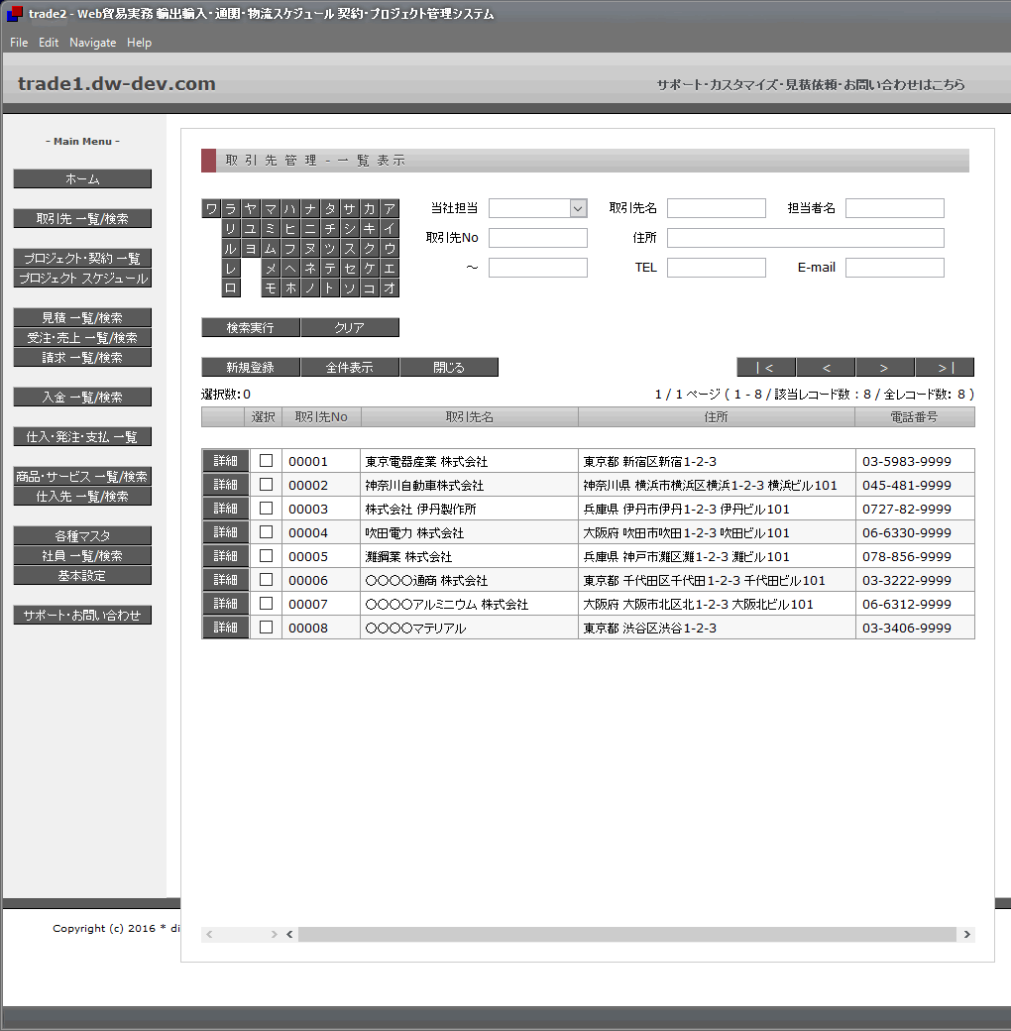Open 詳細 for row 00008
Screen dimensions: 1011x1031
(225, 628)
